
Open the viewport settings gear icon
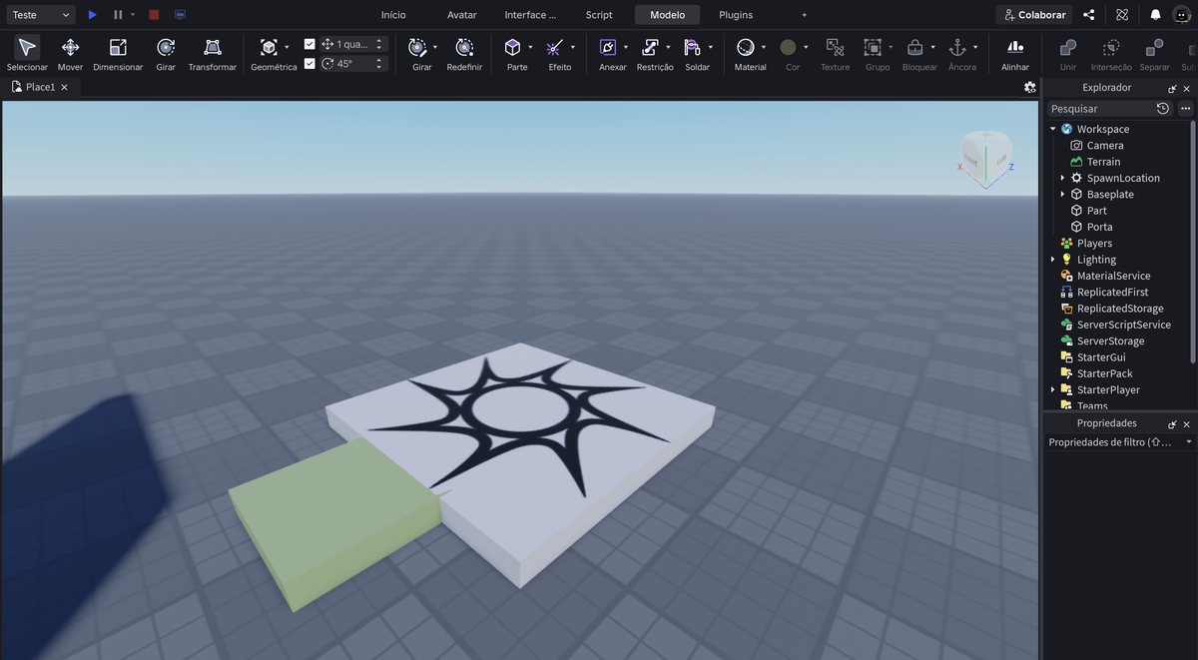click(x=1030, y=87)
